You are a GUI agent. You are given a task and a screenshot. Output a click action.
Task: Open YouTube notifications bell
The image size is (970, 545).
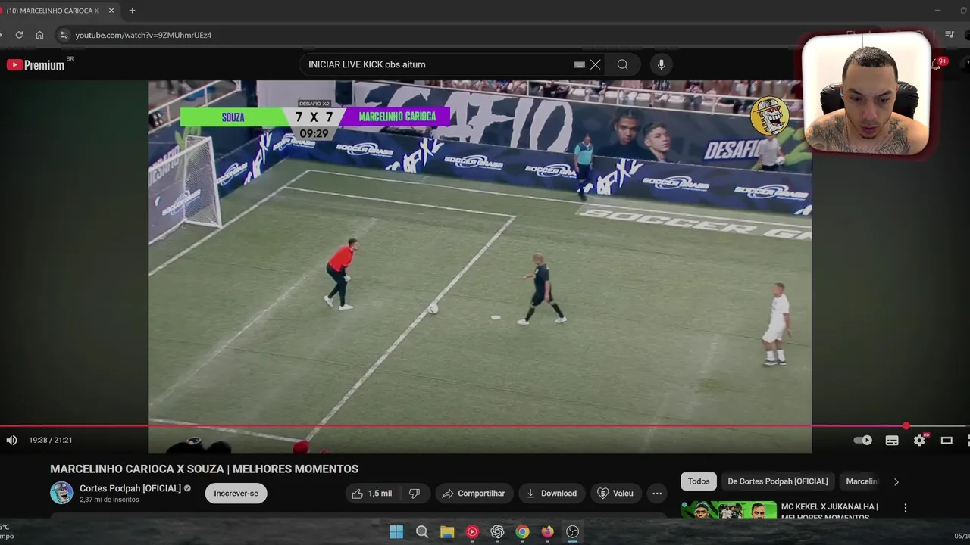coord(937,64)
